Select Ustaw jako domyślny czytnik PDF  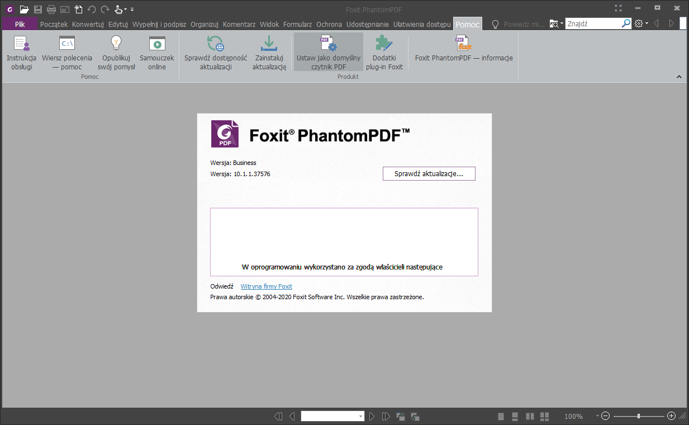(x=329, y=53)
